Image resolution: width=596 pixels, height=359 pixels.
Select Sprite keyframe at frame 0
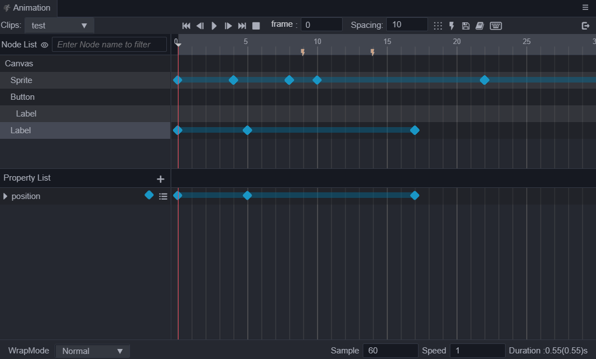coord(177,80)
